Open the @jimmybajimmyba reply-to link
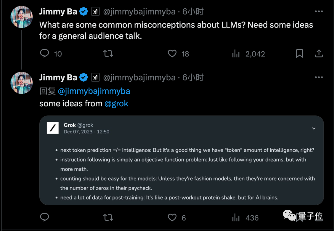334x231 pixels. click(94, 91)
